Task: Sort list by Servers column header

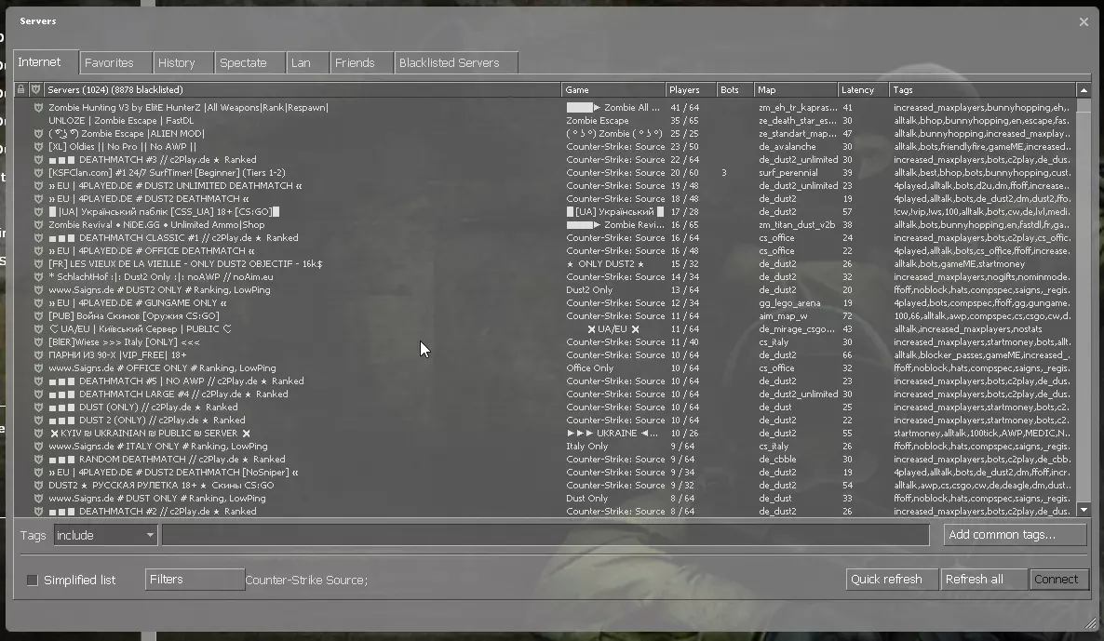Action: pyautogui.click(x=302, y=89)
